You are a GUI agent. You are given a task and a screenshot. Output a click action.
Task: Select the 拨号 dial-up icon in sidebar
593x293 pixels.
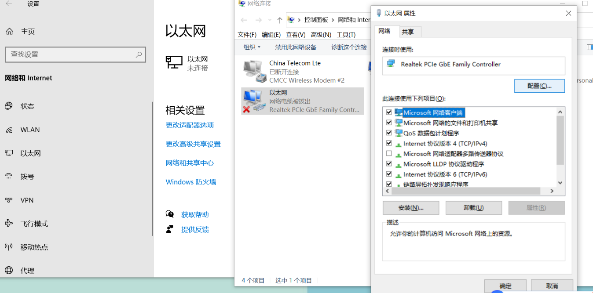pos(9,177)
